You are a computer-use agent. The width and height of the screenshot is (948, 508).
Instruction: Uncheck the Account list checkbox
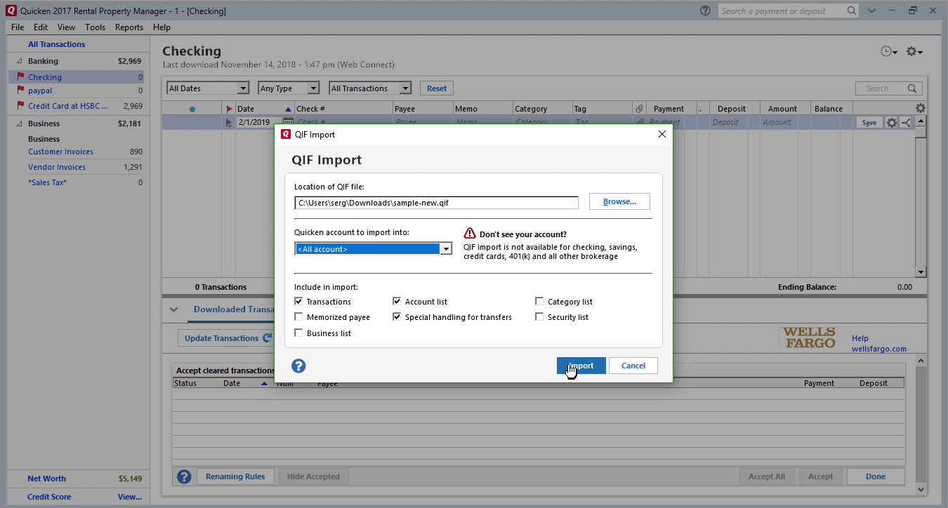[397, 302]
